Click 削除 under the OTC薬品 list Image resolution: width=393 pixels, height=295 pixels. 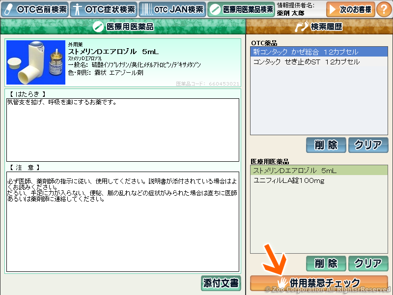[x=326, y=145]
